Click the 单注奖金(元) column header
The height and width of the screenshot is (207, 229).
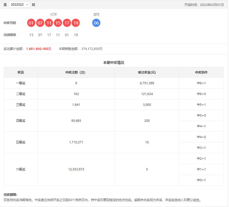pyautogui.click(x=147, y=72)
